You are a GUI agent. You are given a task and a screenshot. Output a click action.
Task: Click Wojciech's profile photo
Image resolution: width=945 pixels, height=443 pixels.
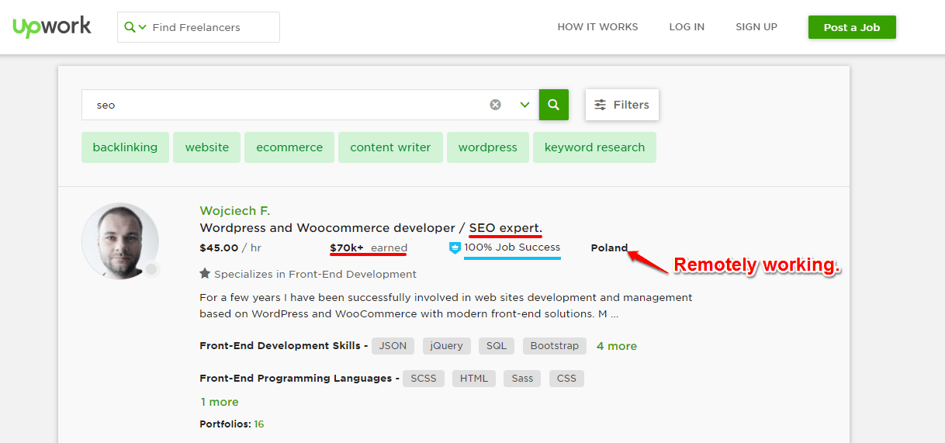click(x=119, y=241)
